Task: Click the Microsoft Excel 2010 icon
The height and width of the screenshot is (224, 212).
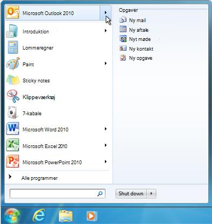Action: (12, 145)
